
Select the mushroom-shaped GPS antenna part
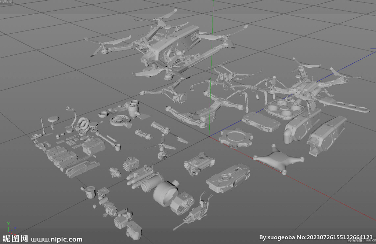pyautogui.click(x=53, y=122)
